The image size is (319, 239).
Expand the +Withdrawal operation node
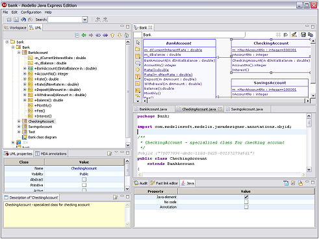coord(25,95)
